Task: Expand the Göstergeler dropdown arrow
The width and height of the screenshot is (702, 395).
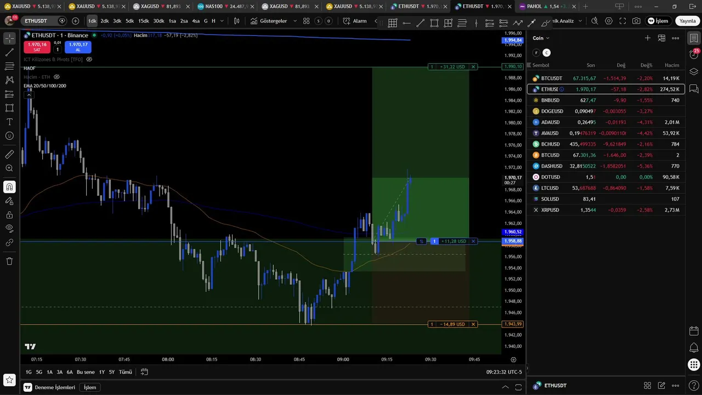Action: click(295, 21)
